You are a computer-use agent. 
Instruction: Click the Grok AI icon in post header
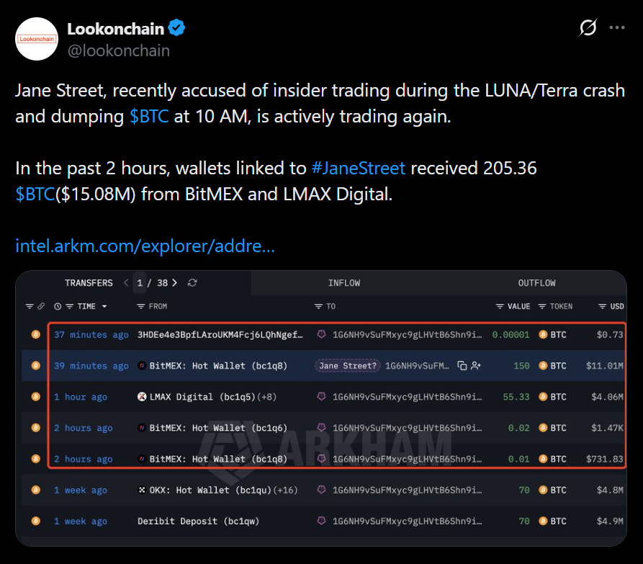coord(588,28)
